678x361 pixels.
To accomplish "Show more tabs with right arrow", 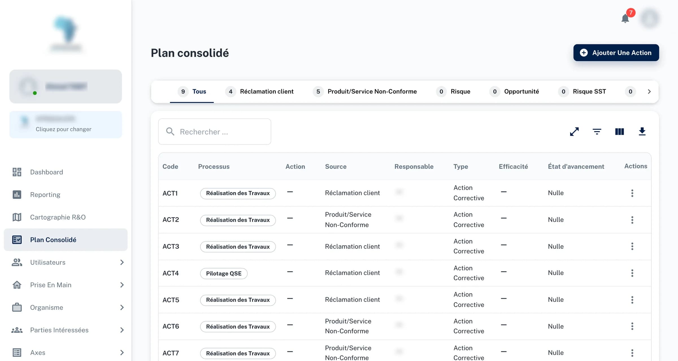I will pyautogui.click(x=649, y=92).
